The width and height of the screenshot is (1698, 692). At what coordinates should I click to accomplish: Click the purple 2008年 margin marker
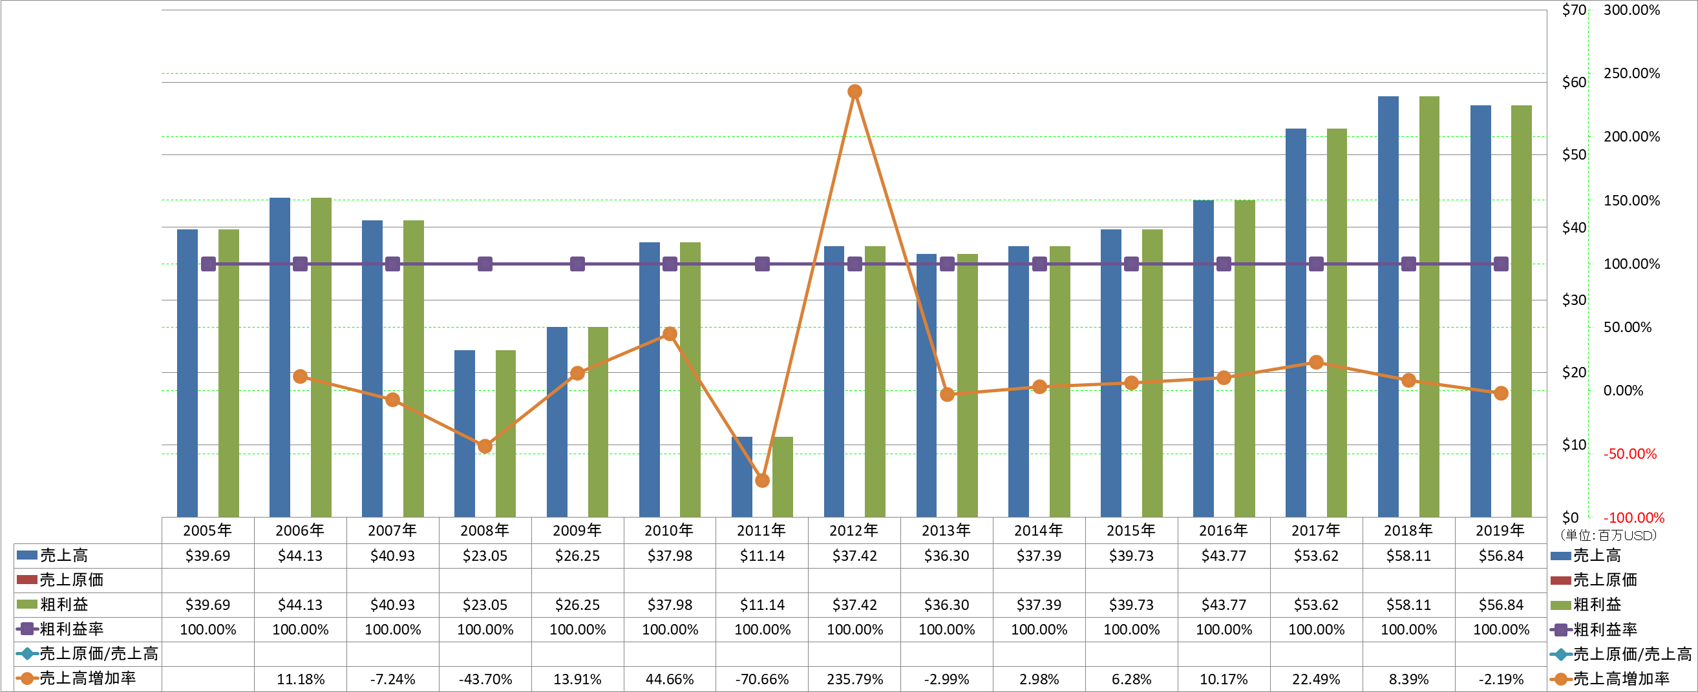[x=485, y=264]
